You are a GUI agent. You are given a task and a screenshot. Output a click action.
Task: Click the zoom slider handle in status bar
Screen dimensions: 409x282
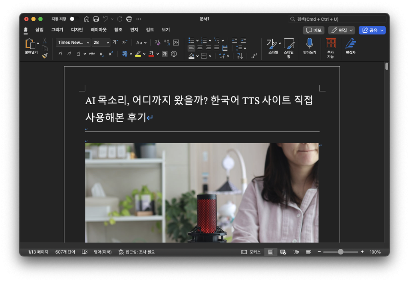click(x=340, y=252)
